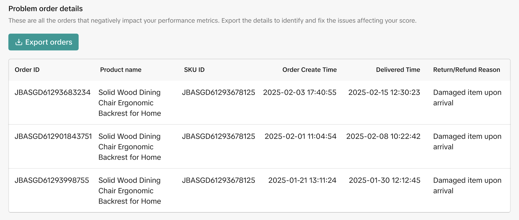Click the Product name column header
Viewport: 519px width, 220px height.
[x=121, y=70]
